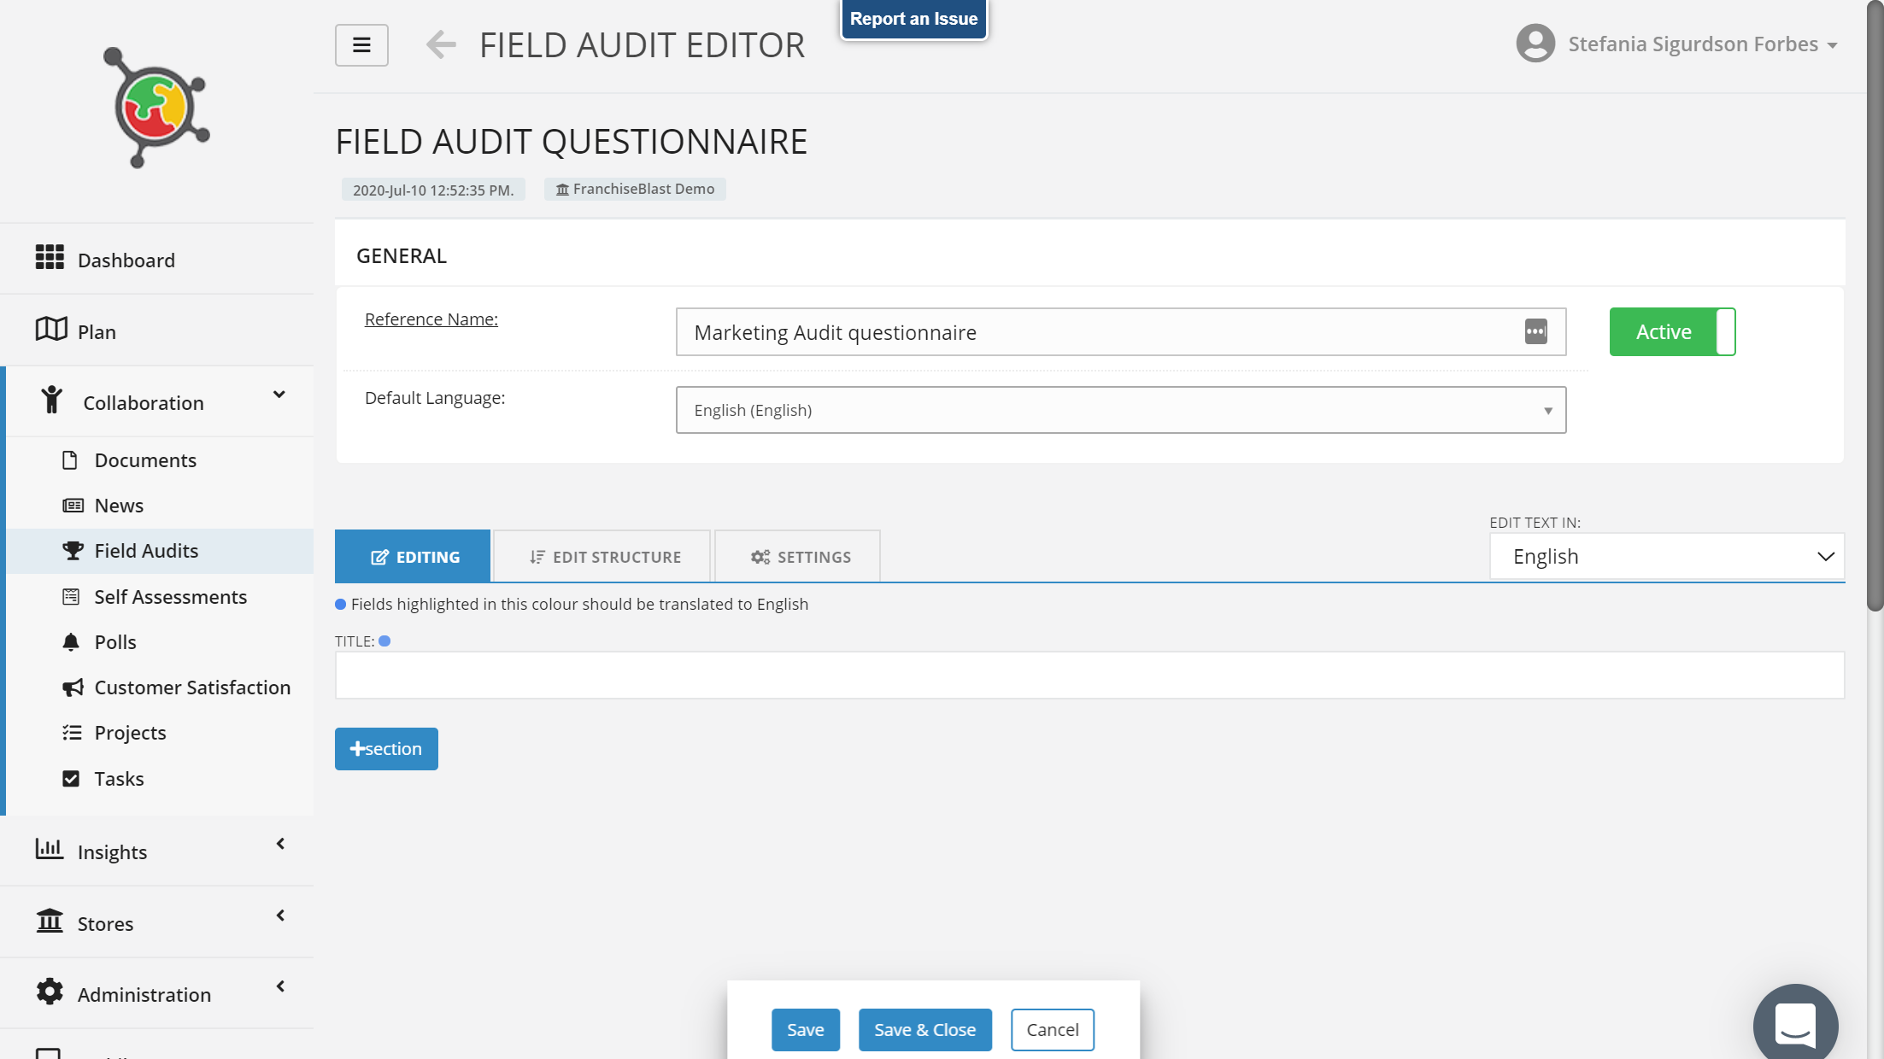Add a new section
Screen dimensions: 1884x1059
click(386, 749)
